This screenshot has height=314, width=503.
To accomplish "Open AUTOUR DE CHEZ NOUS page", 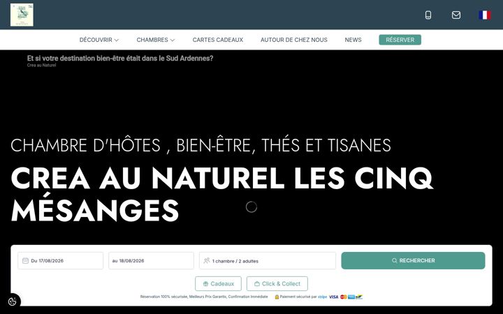I will pos(294,40).
